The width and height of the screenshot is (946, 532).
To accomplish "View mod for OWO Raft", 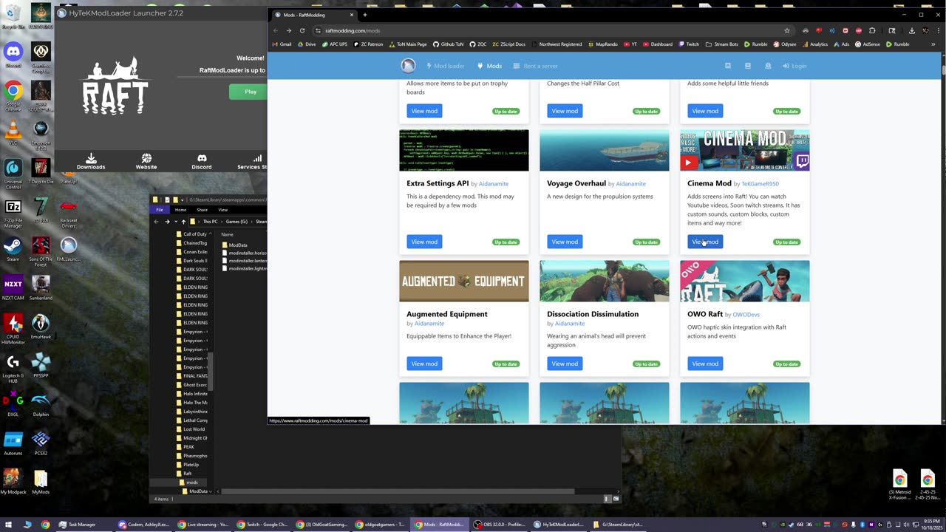I will coord(705,364).
